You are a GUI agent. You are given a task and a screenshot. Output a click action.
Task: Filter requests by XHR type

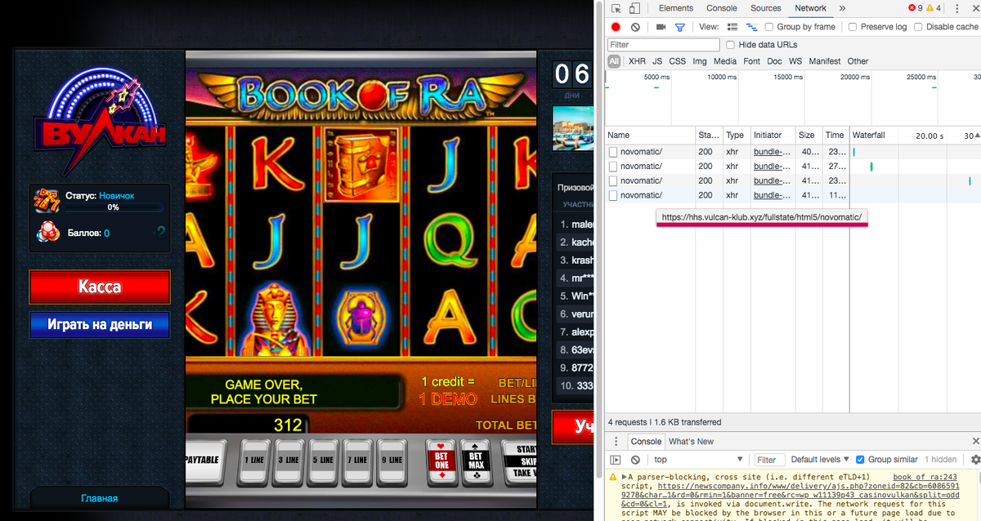tap(637, 61)
